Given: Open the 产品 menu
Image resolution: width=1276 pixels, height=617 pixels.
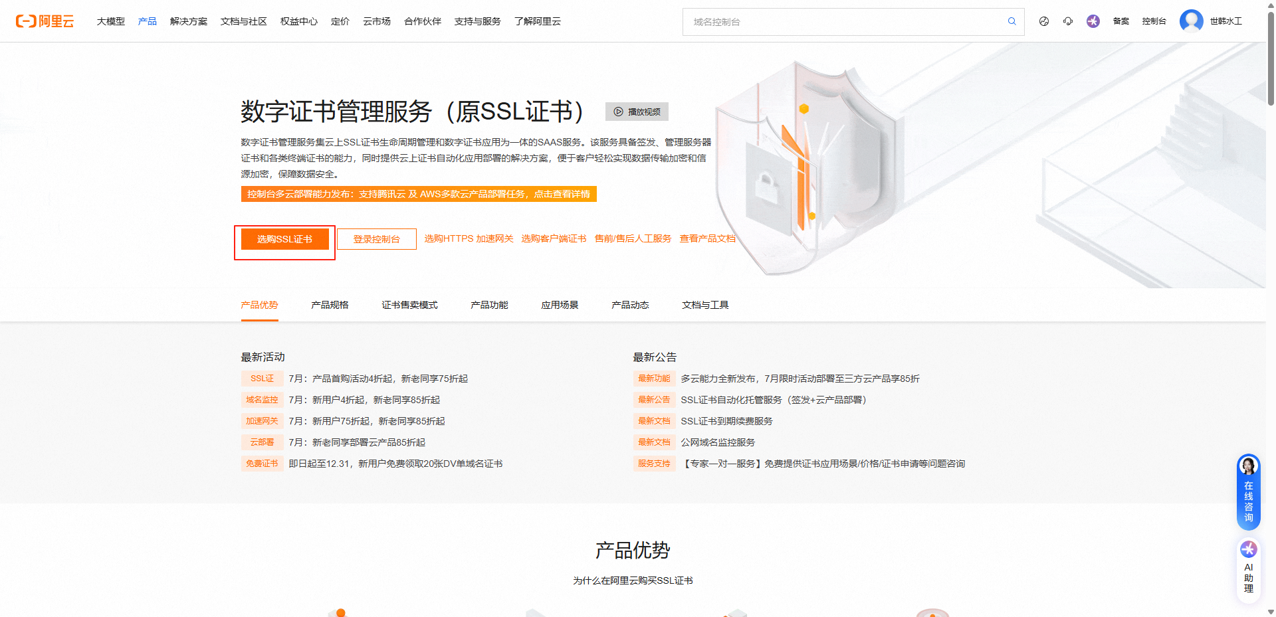Looking at the screenshot, I should 148,21.
